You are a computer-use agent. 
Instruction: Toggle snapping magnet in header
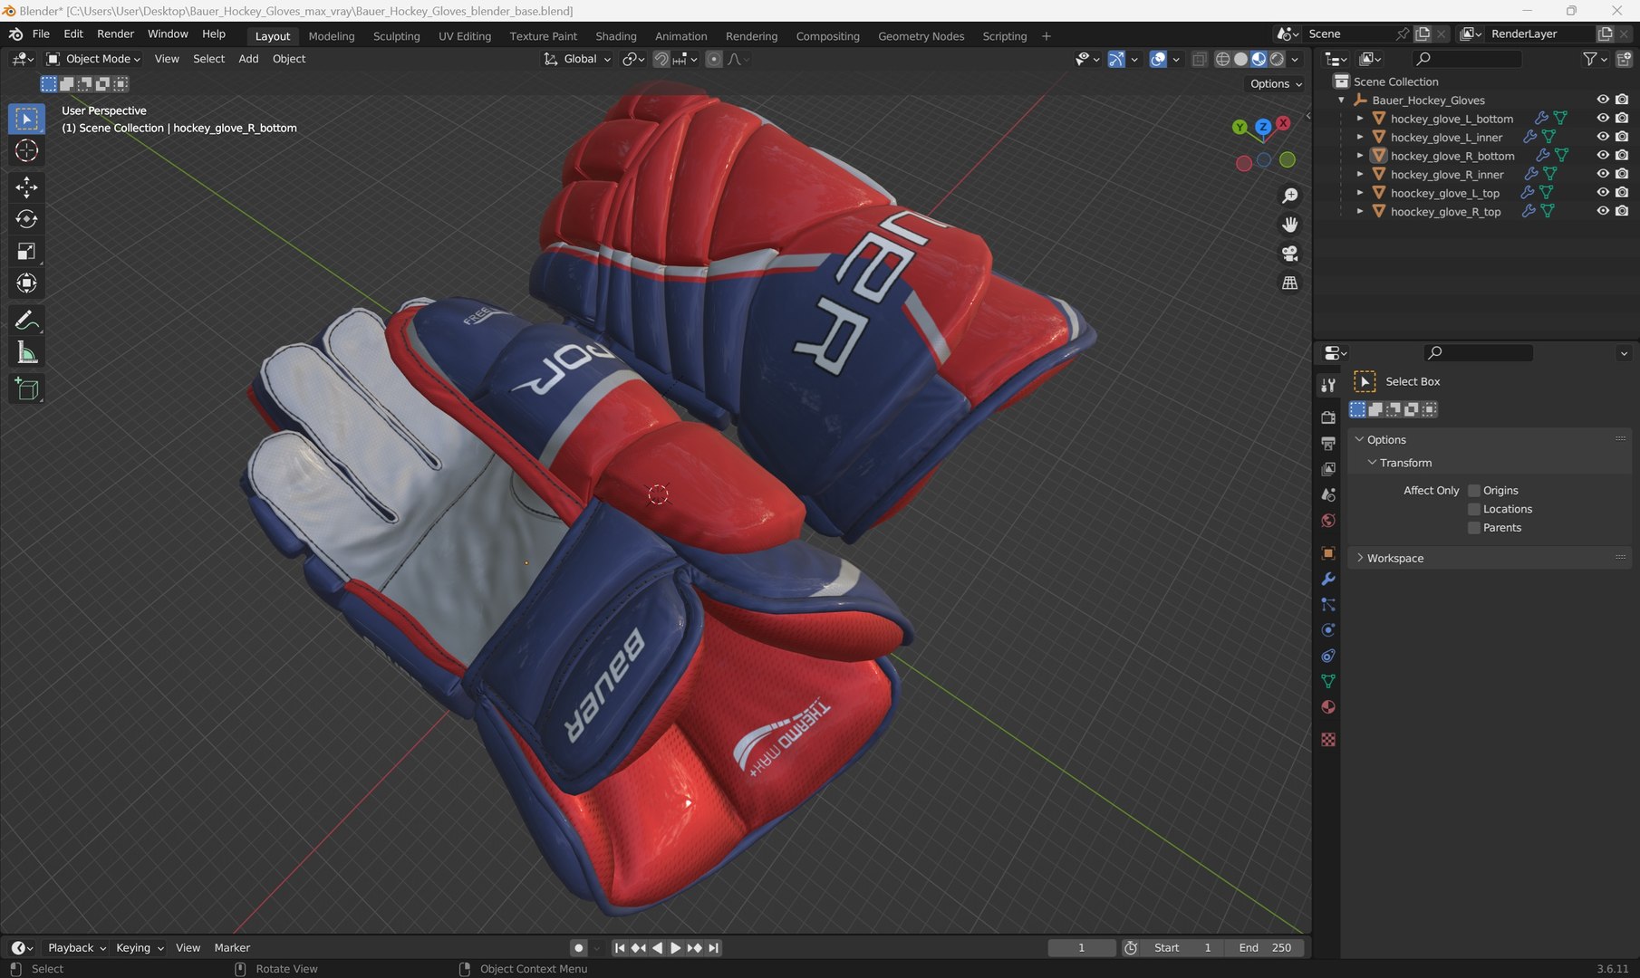click(661, 59)
